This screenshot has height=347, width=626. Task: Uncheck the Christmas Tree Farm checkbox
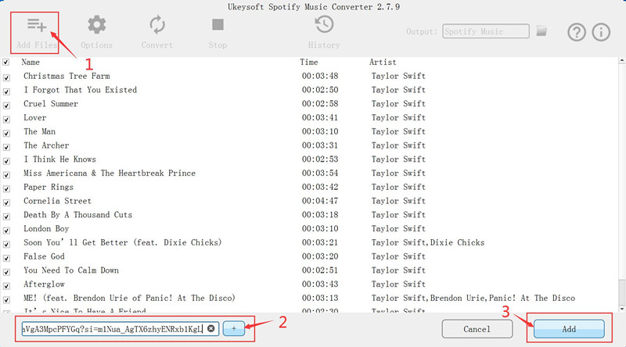(6, 78)
